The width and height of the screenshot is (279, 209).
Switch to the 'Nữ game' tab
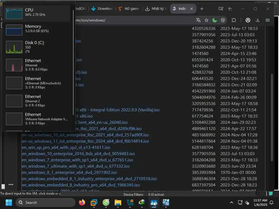coord(129,9)
